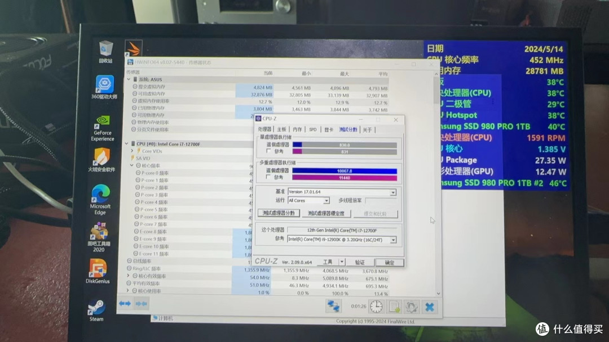Click HWiNFO network computers icon
609x342 pixels.
click(x=333, y=306)
